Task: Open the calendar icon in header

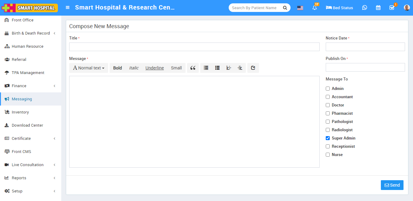Action: [378, 8]
